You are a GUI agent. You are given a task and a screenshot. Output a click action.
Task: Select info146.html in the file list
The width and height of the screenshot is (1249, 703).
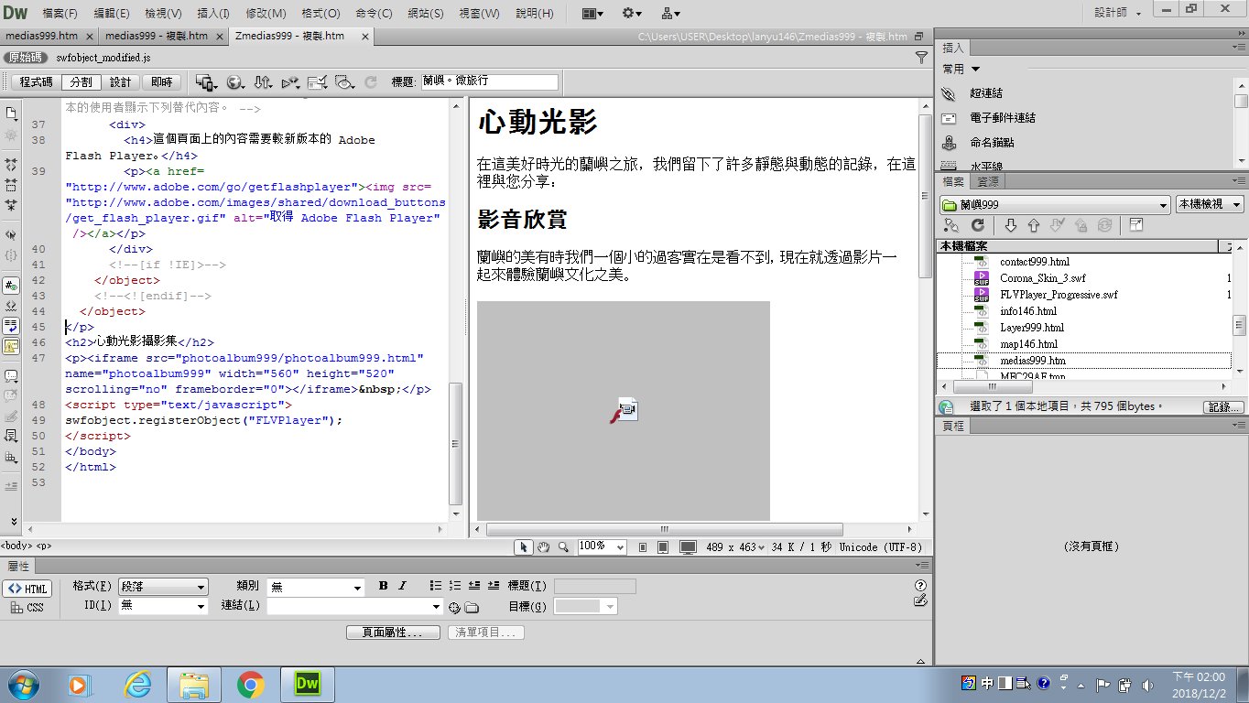[x=1027, y=311]
